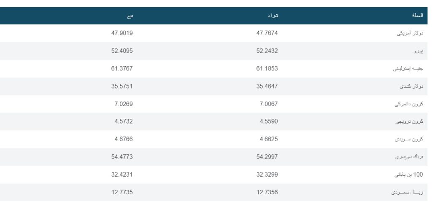The height and width of the screenshot is (212, 432).
Task: Click the Swedish krona buy rate 4.6625
Action: (269, 139)
